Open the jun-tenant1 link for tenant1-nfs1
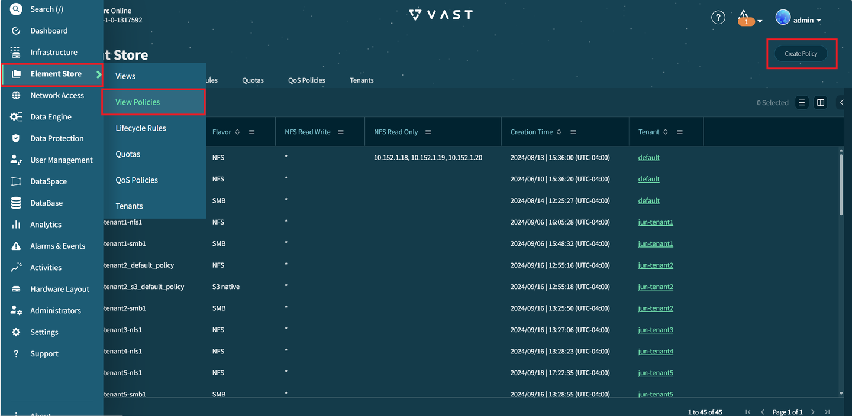 click(x=656, y=222)
